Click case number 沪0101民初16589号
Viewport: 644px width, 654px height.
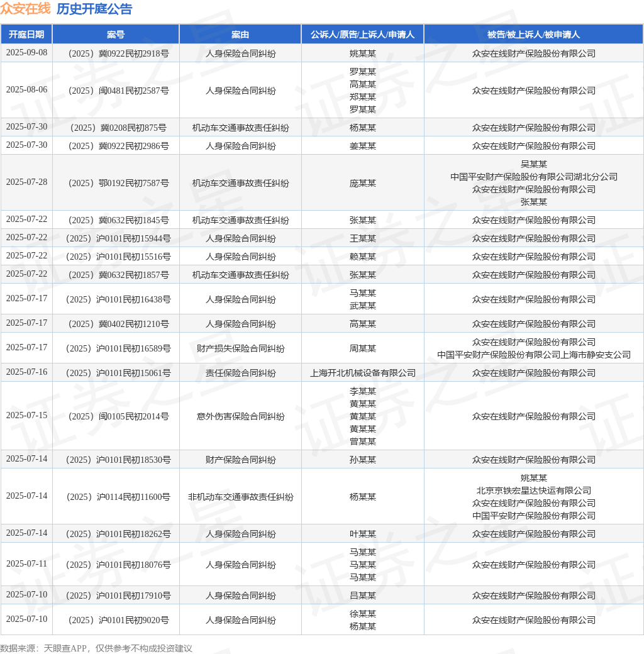pos(119,348)
